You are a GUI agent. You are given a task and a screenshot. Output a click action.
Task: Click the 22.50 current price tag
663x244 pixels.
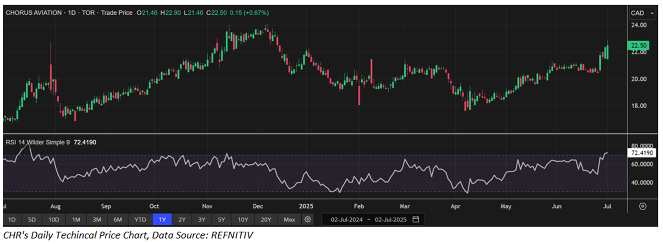coord(638,45)
